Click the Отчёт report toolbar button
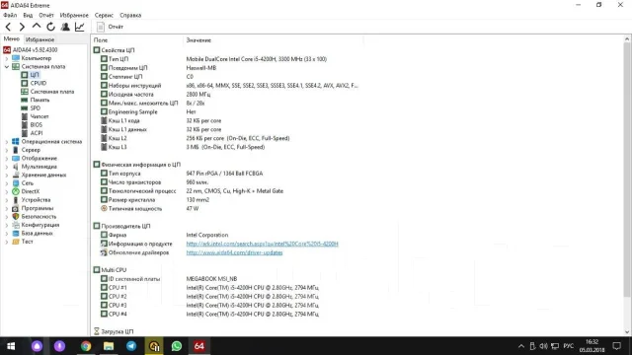Screen dimensions: 632x355 [110, 27]
